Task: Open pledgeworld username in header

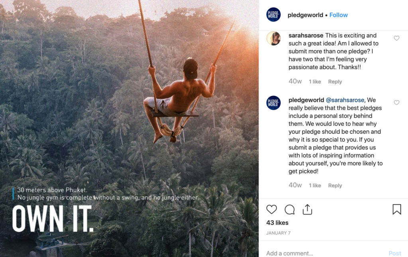Action: (x=305, y=15)
